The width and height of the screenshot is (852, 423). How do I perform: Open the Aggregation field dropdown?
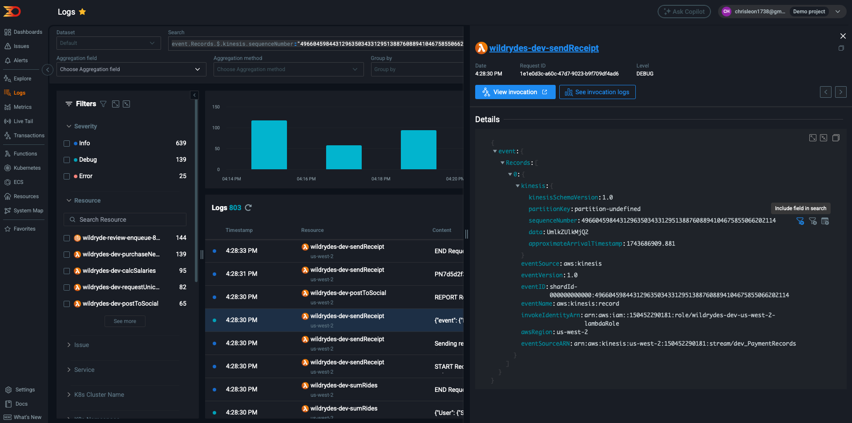tap(131, 69)
